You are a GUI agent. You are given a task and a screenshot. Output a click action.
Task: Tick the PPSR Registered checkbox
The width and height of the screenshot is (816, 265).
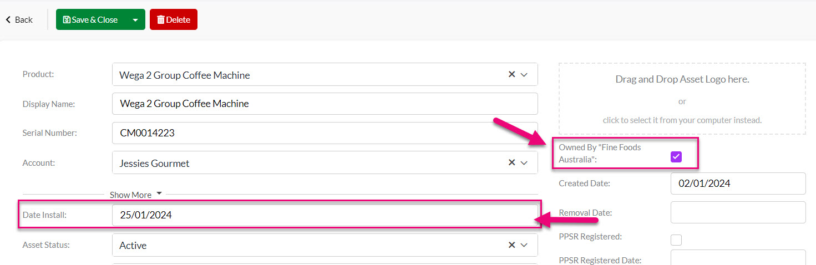676,240
